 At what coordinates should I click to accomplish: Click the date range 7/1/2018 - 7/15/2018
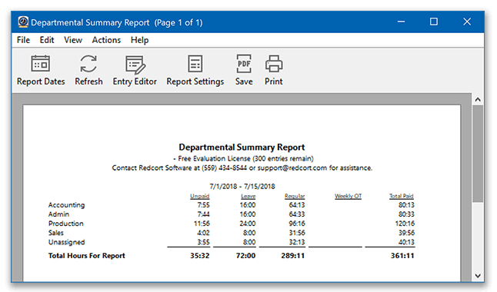[x=242, y=186]
